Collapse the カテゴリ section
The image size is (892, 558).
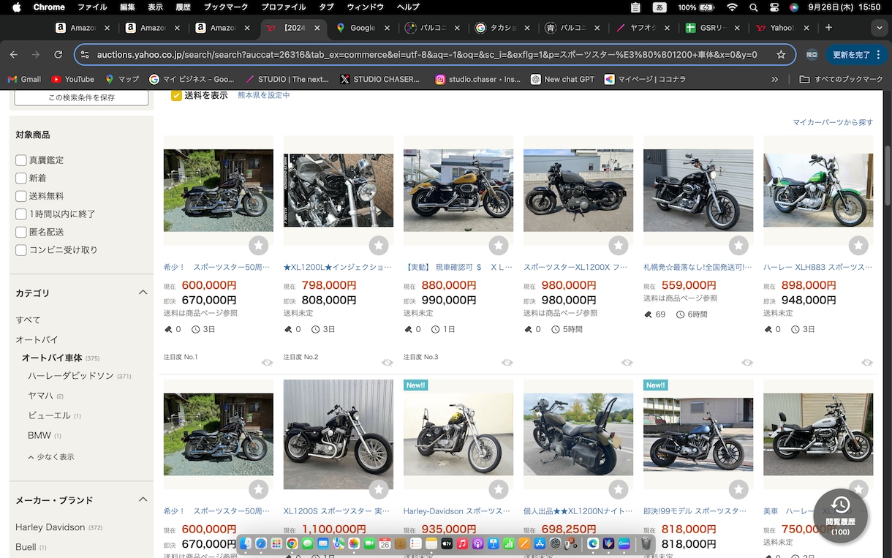pos(143,293)
